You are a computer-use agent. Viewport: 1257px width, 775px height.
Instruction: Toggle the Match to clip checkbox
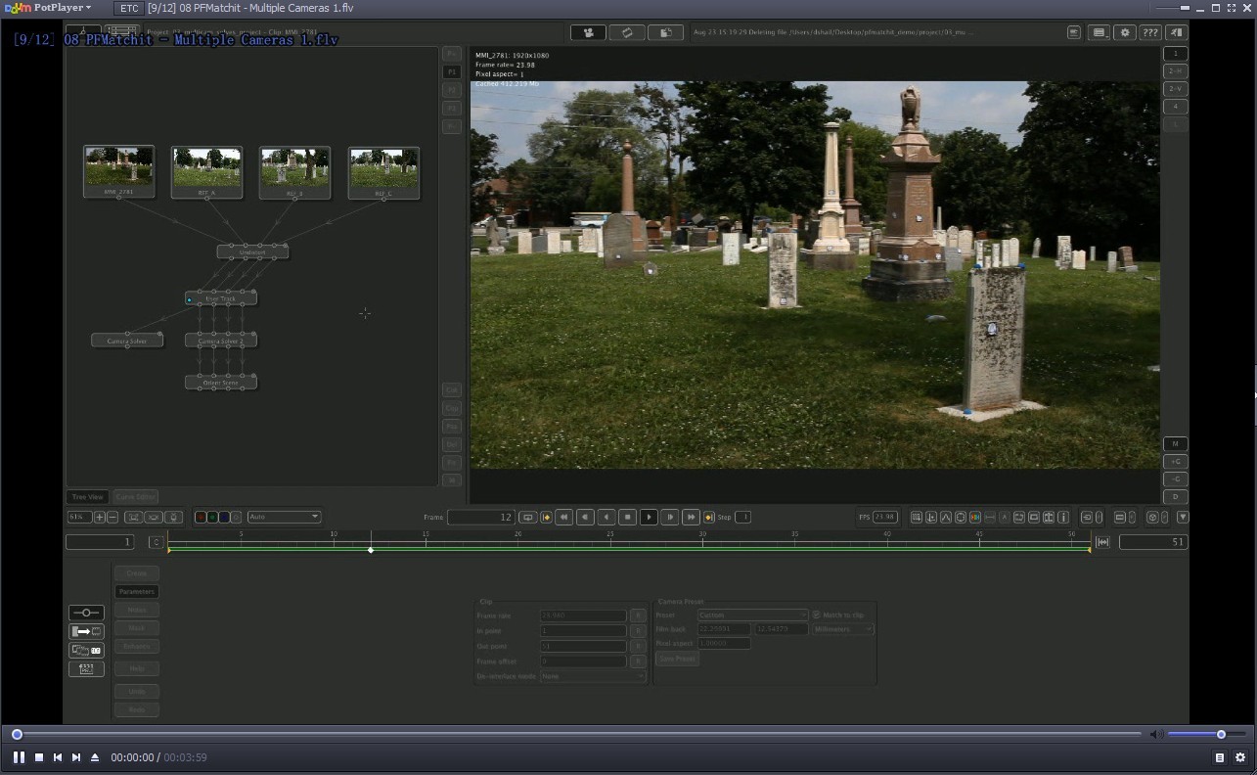tap(817, 615)
